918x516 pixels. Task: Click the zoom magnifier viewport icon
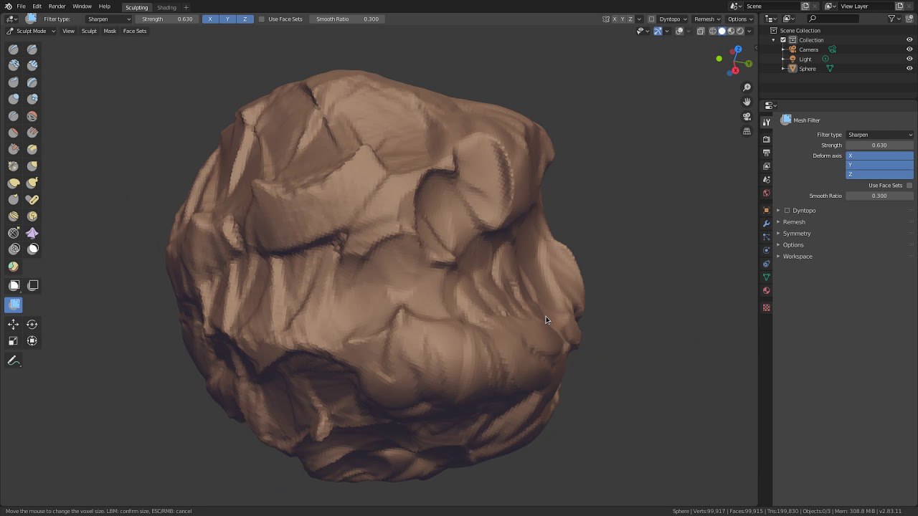(747, 87)
